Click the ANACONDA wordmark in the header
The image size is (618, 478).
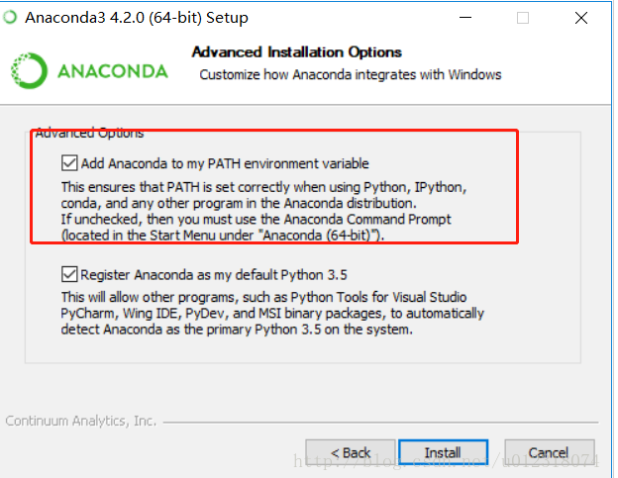(113, 71)
